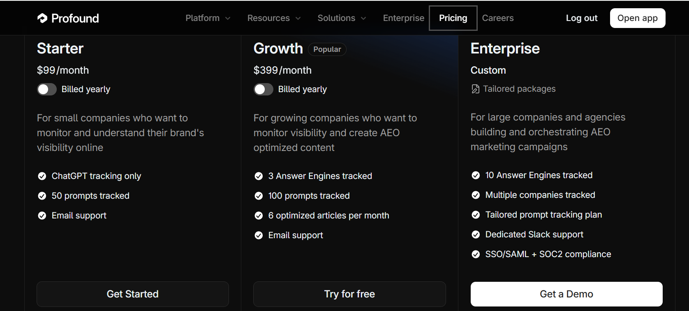Click the Tailored packages icon under Enterprise
This screenshot has width=689, height=311.
pos(475,89)
